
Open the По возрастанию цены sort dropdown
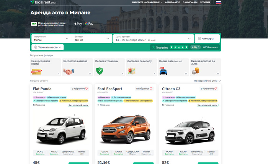(x=207, y=81)
